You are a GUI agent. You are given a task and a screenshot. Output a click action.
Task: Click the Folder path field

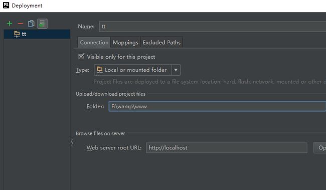tap(217, 106)
